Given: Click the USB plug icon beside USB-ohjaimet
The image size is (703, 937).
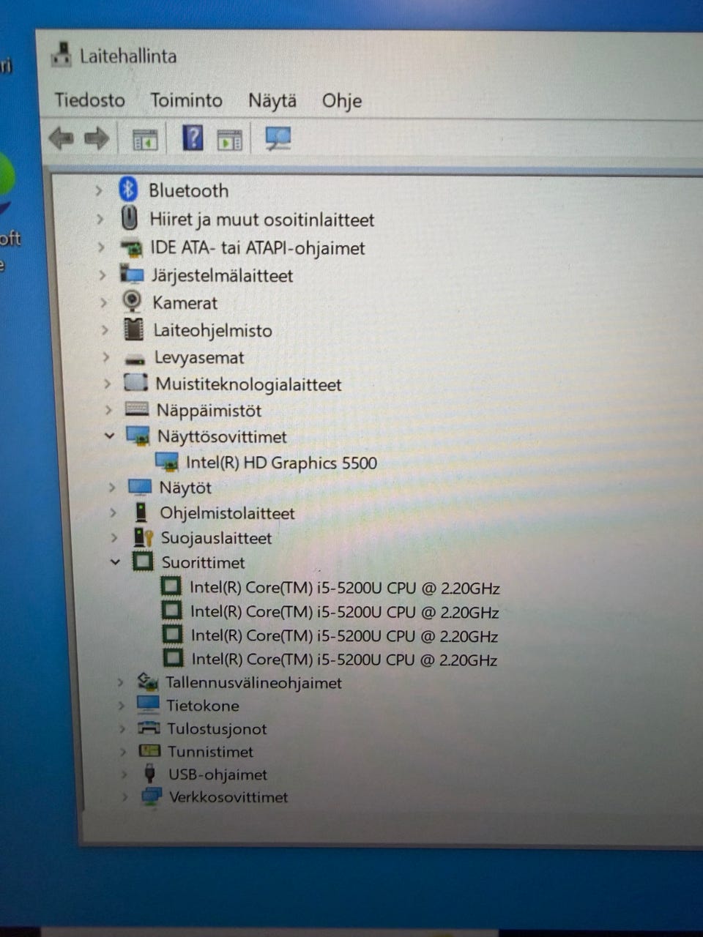Looking at the screenshot, I should [150, 773].
